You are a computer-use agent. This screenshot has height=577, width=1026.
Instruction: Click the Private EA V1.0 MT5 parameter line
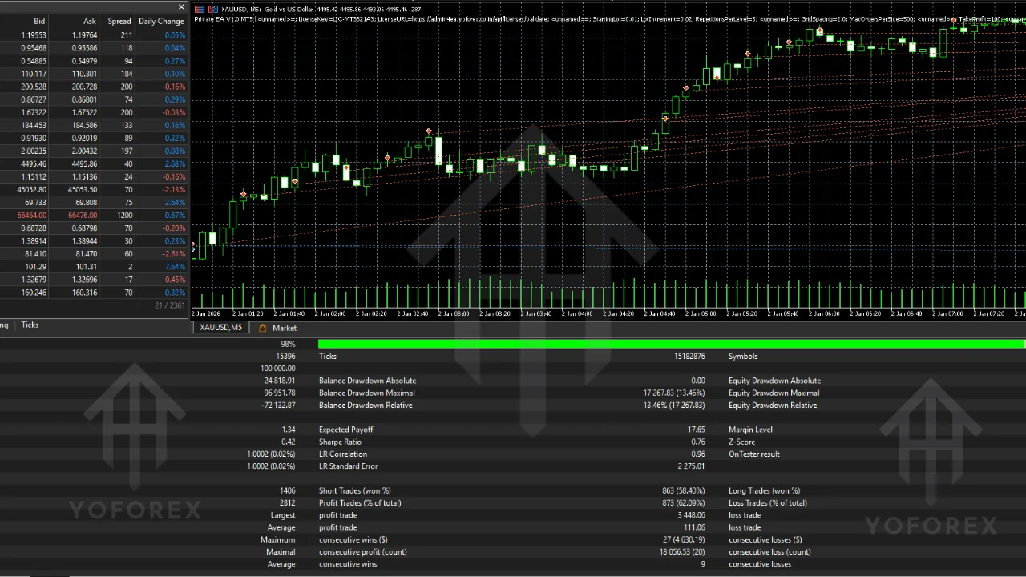point(609,18)
